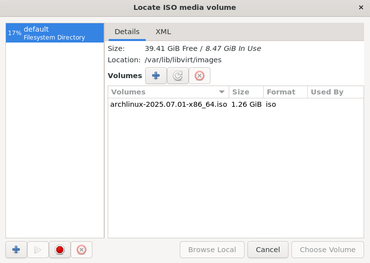
Task: Switch to the Details tab
Action: pos(127,32)
